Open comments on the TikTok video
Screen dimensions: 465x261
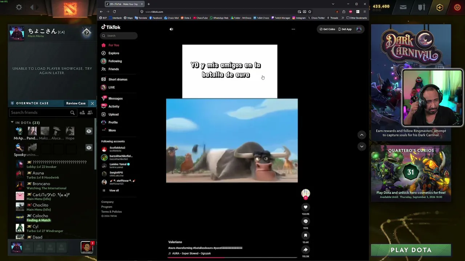click(x=306, y=221)
